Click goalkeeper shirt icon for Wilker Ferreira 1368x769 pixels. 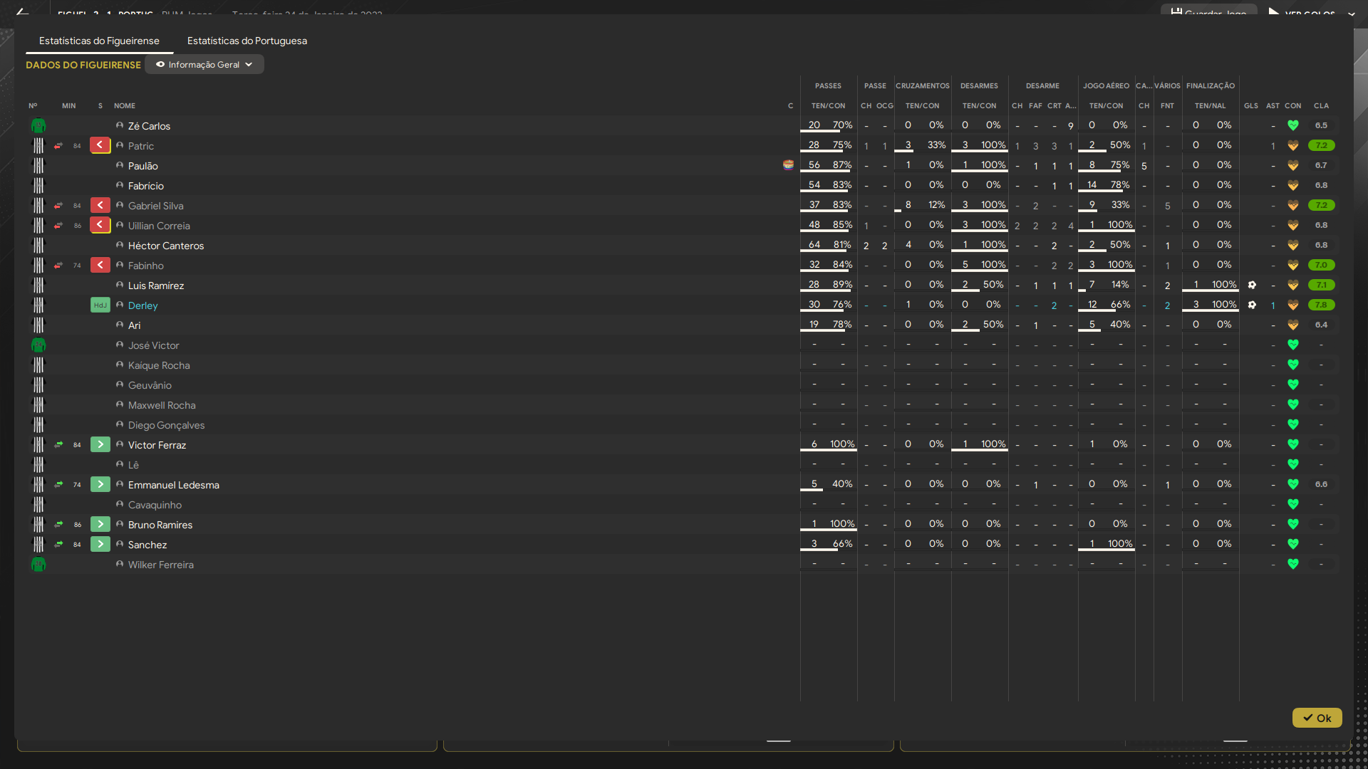pos(38,565)
